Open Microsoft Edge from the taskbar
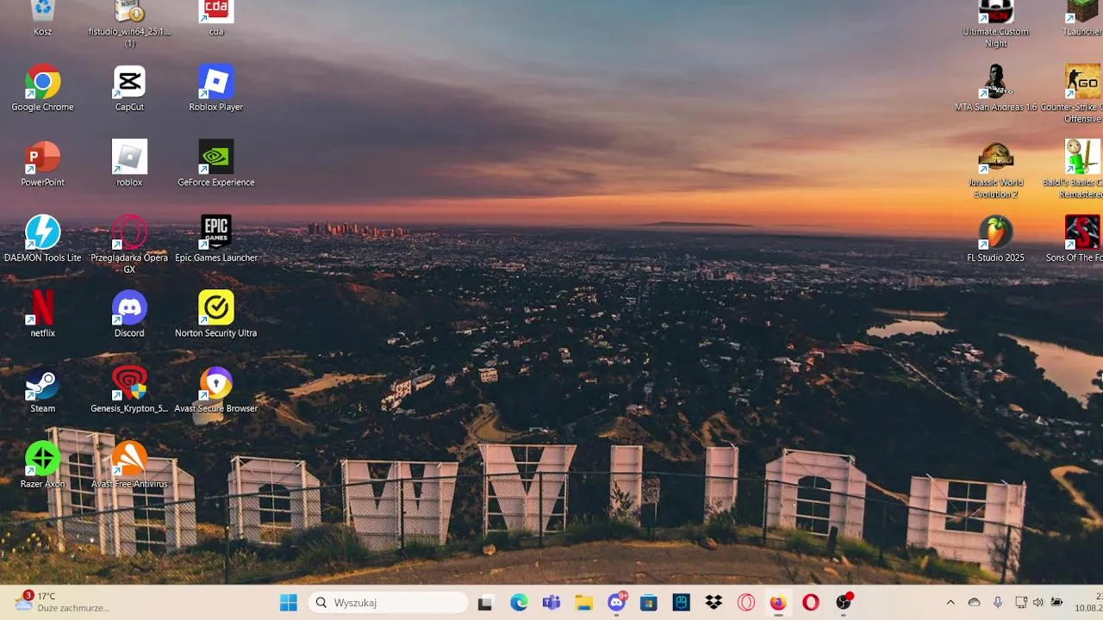 (x=519, y=603)
